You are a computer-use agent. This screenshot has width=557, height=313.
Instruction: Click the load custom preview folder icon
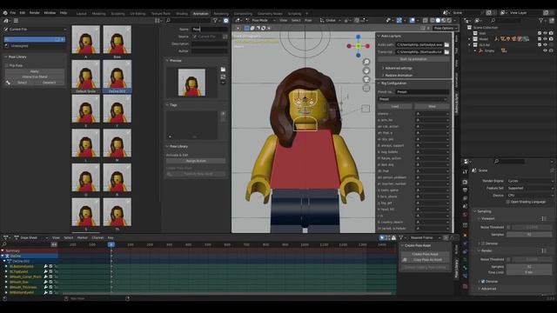pyautogui.click(x=223, y=70)
